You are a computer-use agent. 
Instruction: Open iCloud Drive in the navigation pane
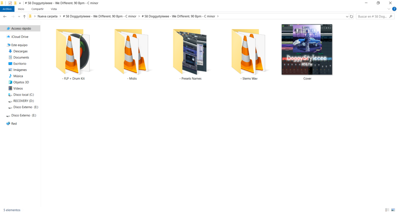point(20,37)
